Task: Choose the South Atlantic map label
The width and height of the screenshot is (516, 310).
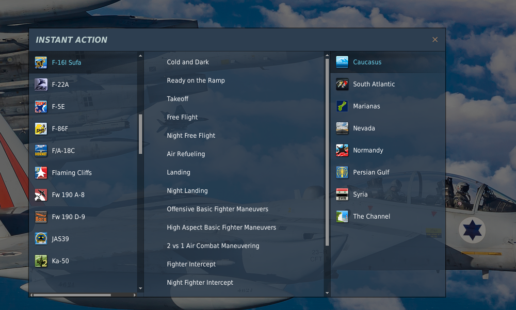Action: click(374, 84)
